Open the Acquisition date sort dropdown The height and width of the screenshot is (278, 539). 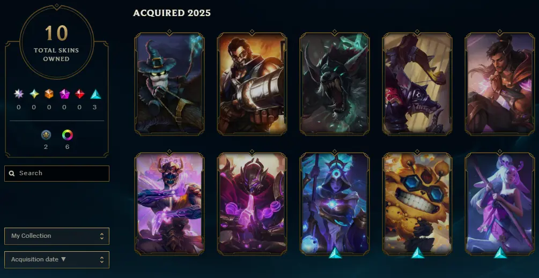tap(57, 260)
